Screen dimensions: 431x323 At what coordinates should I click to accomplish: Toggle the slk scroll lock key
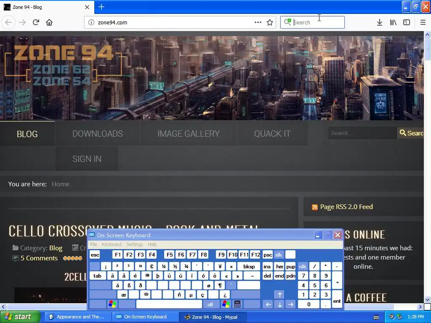279,254
